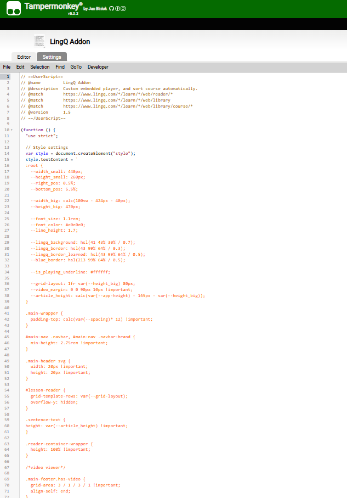Click the '--lingq_background' line

tap(83, 242)
